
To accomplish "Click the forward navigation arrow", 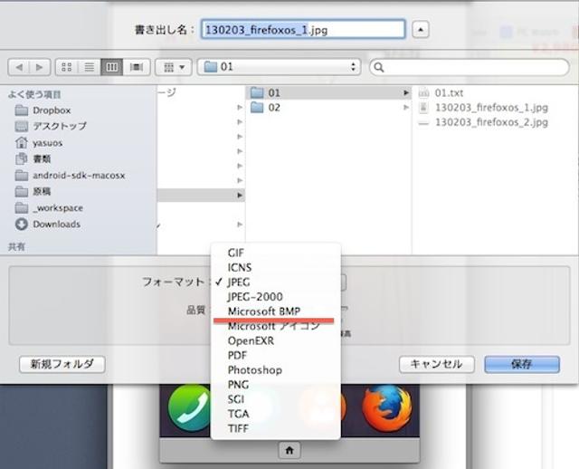I will pos(39,67).
